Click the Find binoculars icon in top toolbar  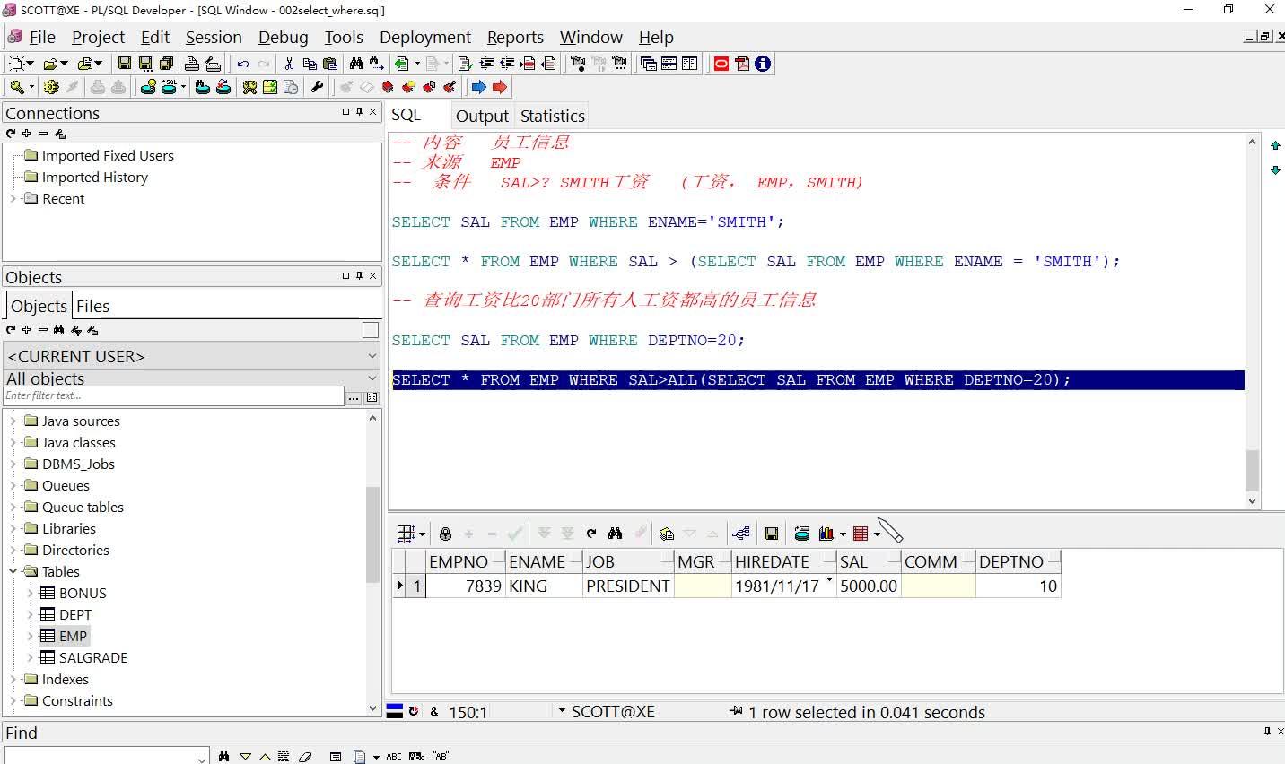tap(356, 64)
